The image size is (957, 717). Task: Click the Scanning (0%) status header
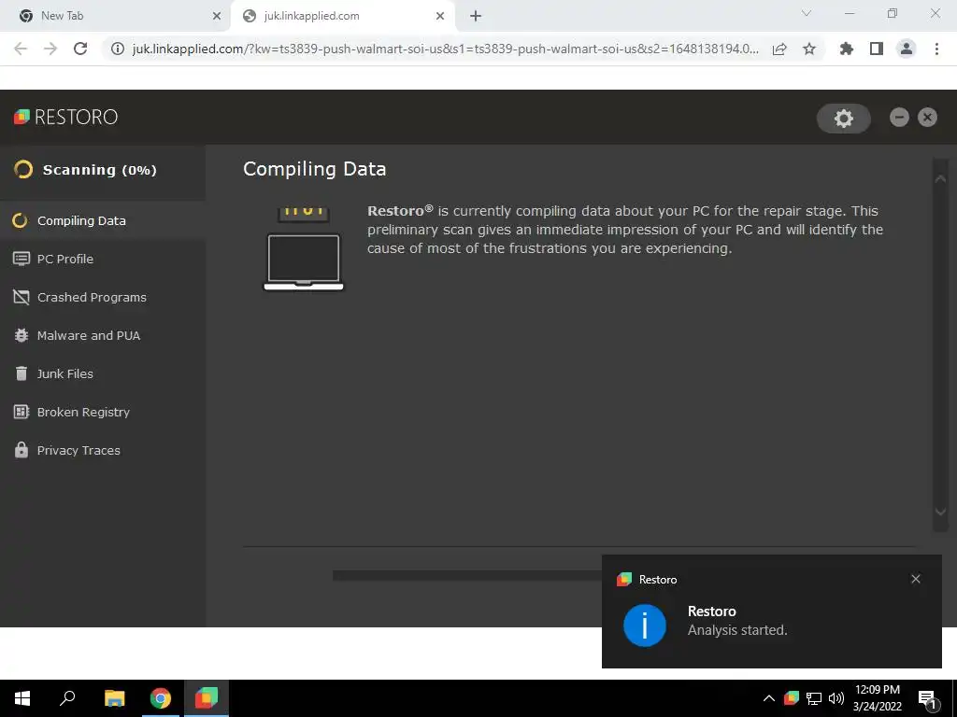pyautogui.click(x=103, y=170)
